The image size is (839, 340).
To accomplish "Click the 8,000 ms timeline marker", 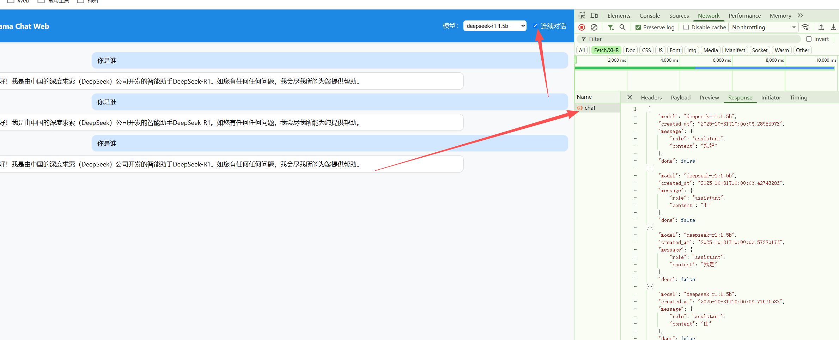I will 774,60.
